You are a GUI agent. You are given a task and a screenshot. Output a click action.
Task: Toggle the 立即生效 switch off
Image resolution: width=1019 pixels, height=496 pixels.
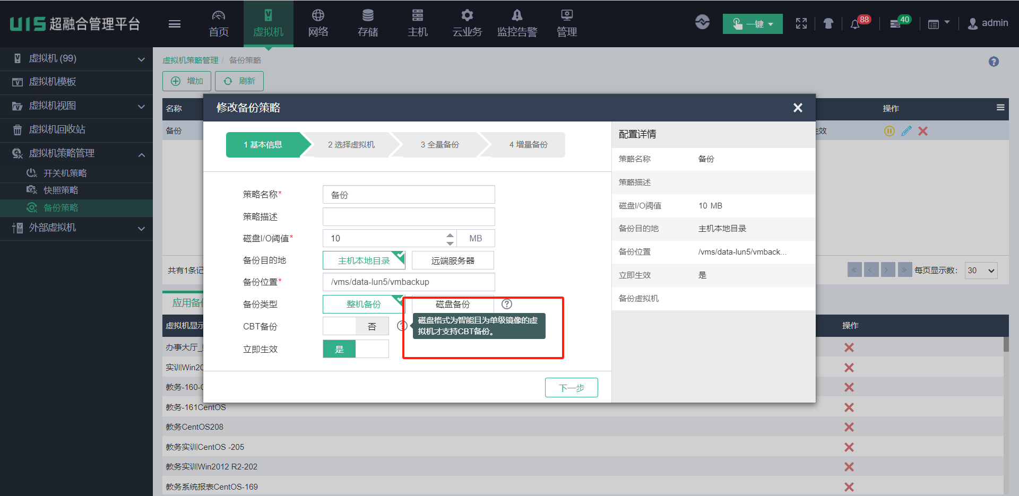tap(356, 349)
